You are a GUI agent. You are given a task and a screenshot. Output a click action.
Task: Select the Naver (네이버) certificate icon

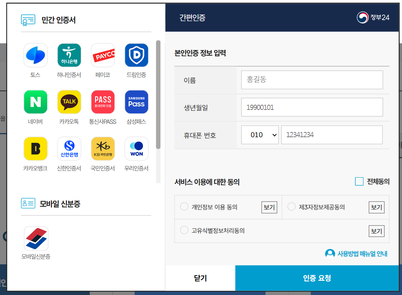point(36,102)
